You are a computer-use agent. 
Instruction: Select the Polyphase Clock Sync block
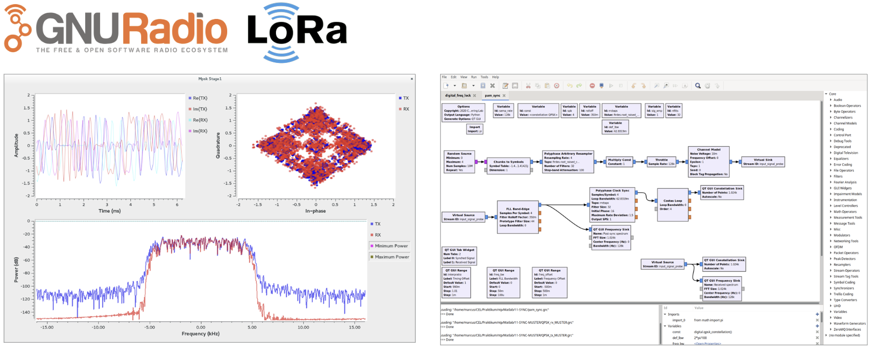pos(612,205)
